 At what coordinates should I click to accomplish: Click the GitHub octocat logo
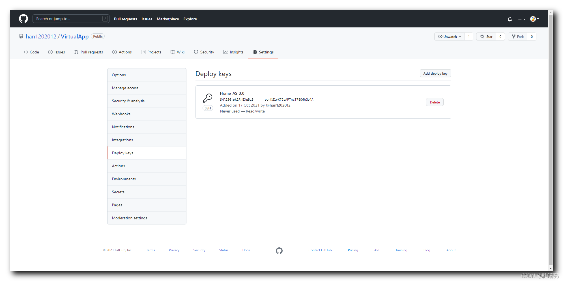(23, 19)
